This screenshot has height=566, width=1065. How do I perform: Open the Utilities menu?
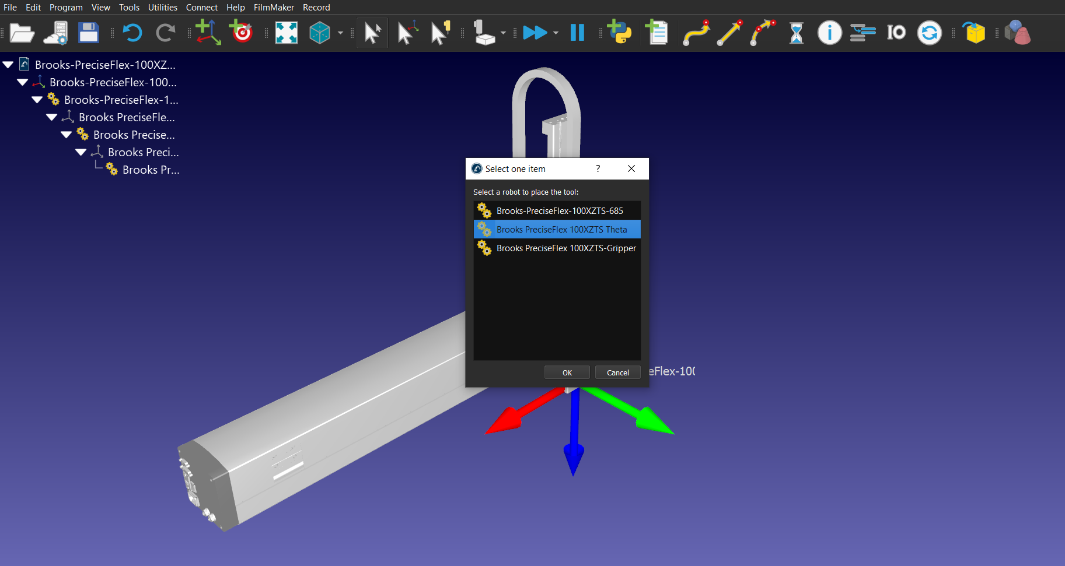162,8
